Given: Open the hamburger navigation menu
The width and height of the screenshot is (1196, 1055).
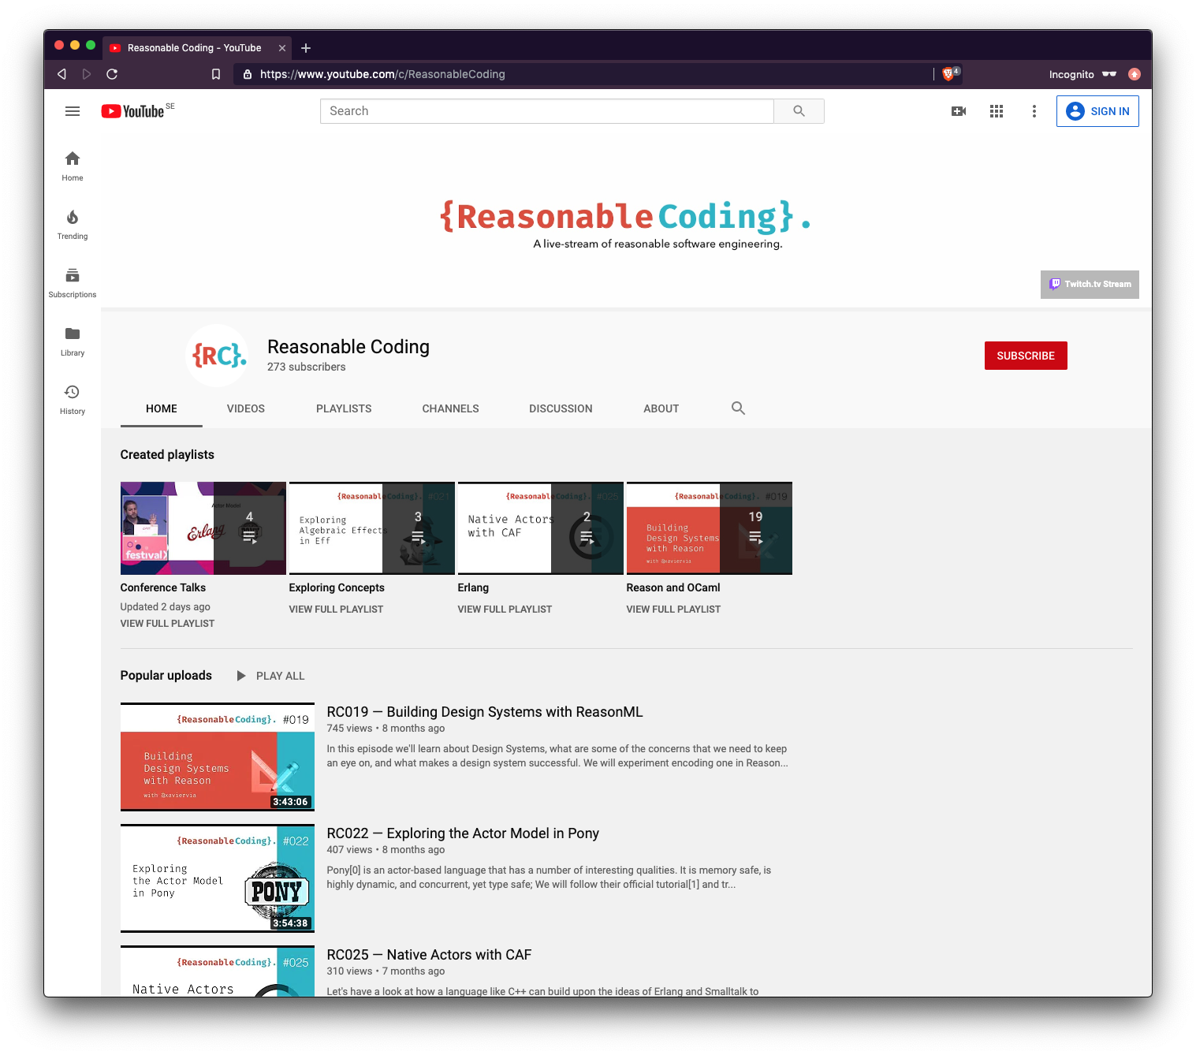Looking at the screenshot, I should (72, 110).
